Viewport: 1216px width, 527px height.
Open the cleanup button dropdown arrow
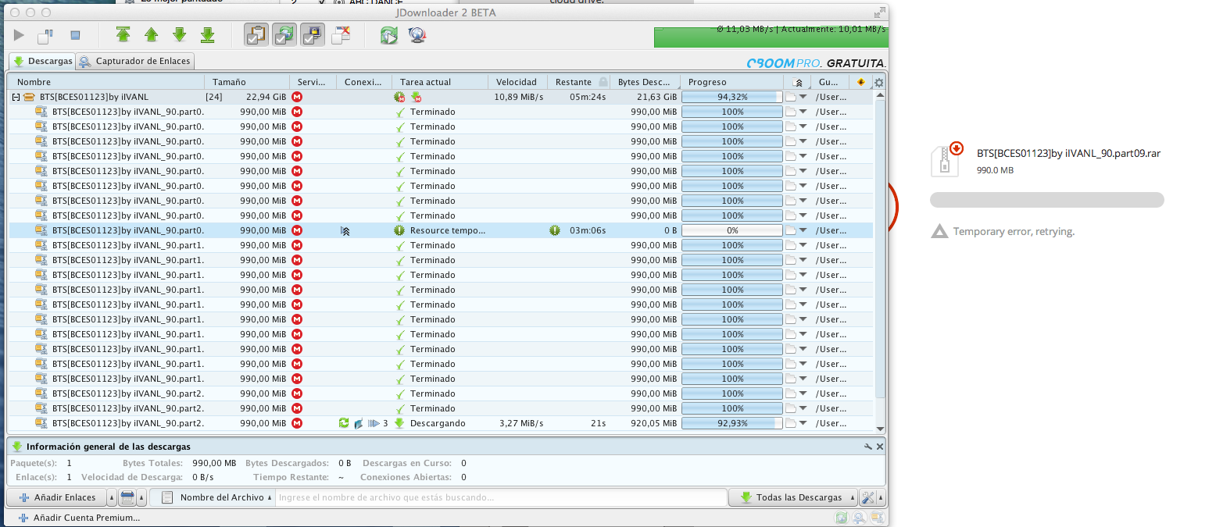pos(142,497)
